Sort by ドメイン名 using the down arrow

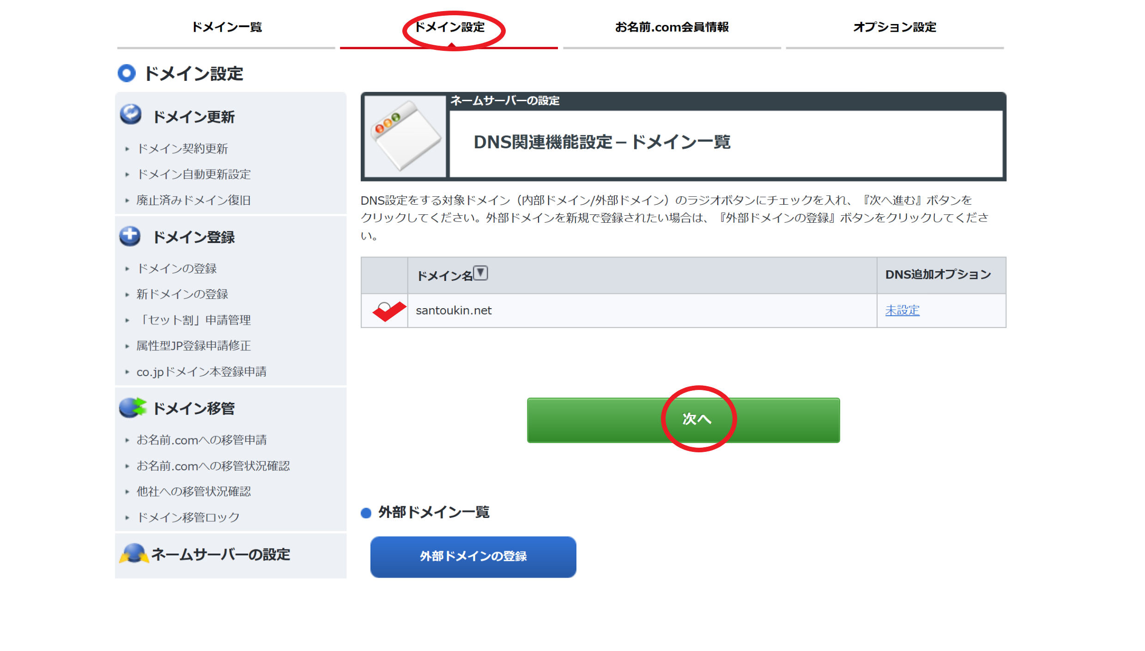tap(481, 273)
